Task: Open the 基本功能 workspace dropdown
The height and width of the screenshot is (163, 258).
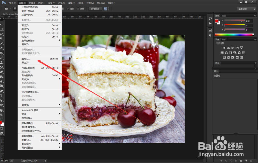Action: (x=247, y=9)
